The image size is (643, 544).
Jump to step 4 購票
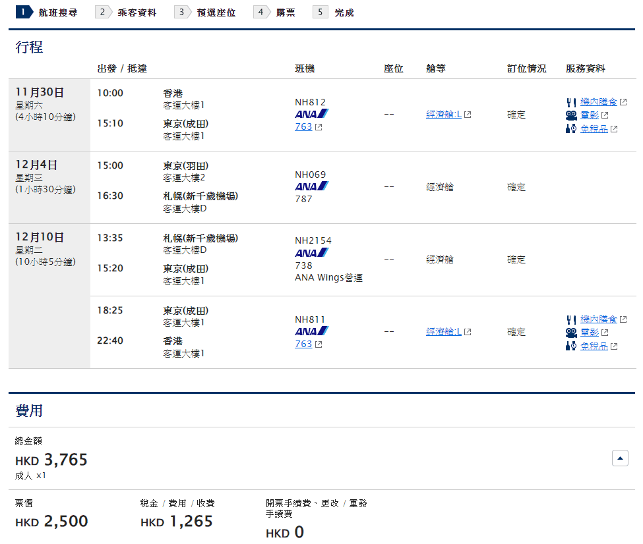276,13
